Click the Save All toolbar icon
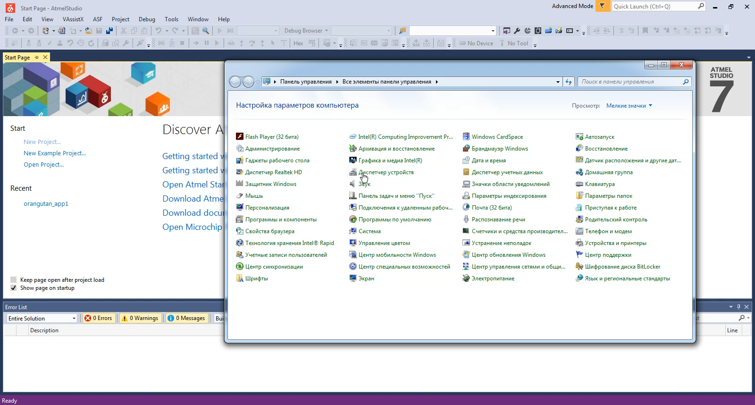The image size is (755, 405). click(x=109, y=31)
